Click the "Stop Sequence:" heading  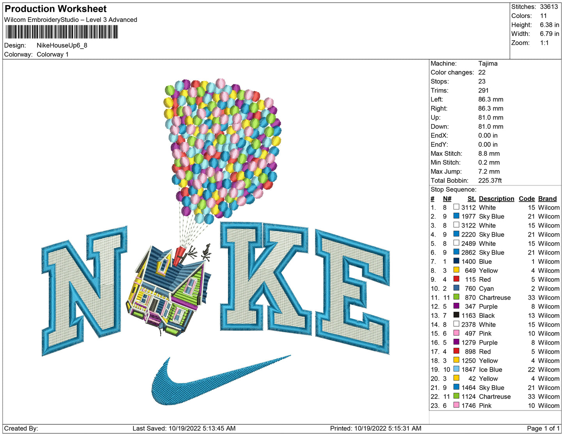pos(454,189)
